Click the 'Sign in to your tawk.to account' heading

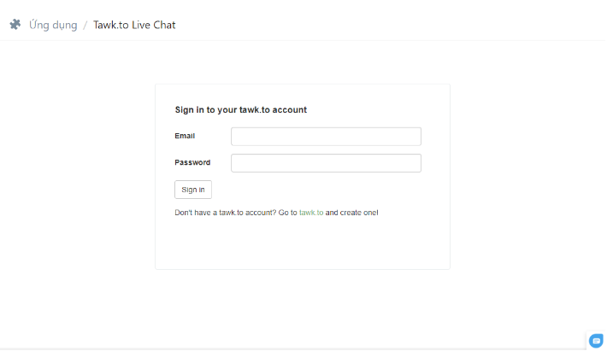coord(241,110)
